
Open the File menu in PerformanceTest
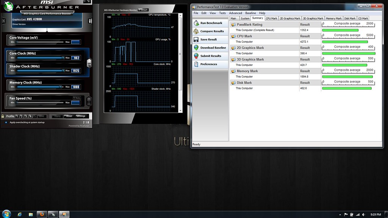[196, 13]
